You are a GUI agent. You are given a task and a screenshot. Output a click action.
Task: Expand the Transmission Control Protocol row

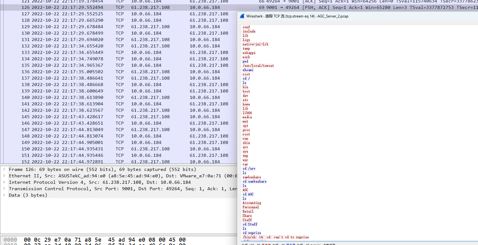click(4, 189)
